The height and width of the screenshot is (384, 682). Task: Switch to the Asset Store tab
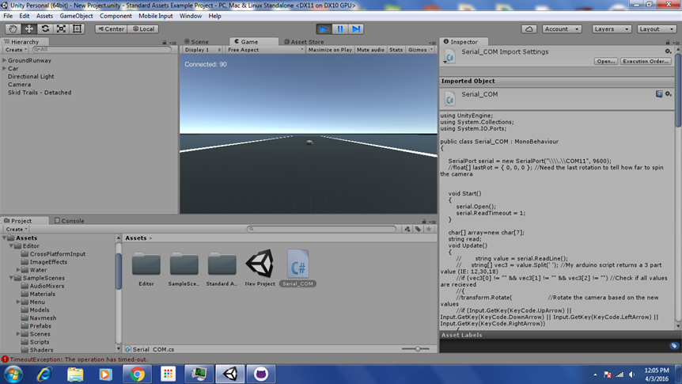point(304,42)
